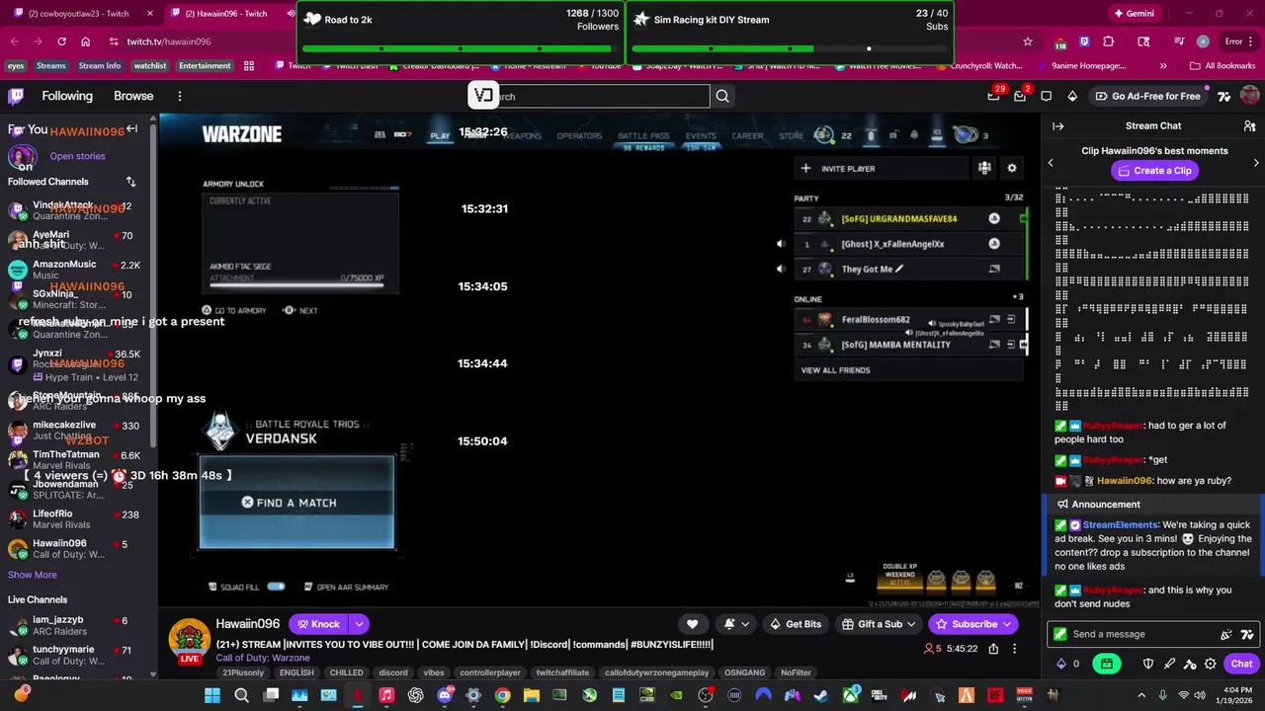The height and width of the screenshot is (711, 1265).
Task: Click the heart follow button
Action: tap(692, 624)
